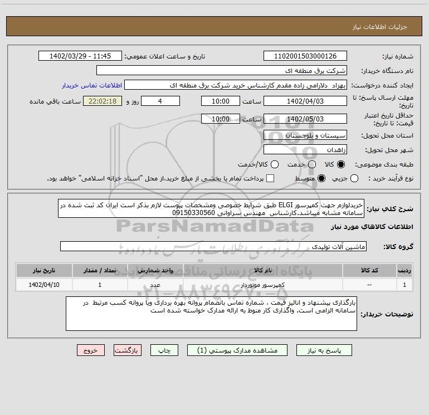Screen dimensions: 429x415
Task: Click the کد کالا column header
Action: click(369, 270)
